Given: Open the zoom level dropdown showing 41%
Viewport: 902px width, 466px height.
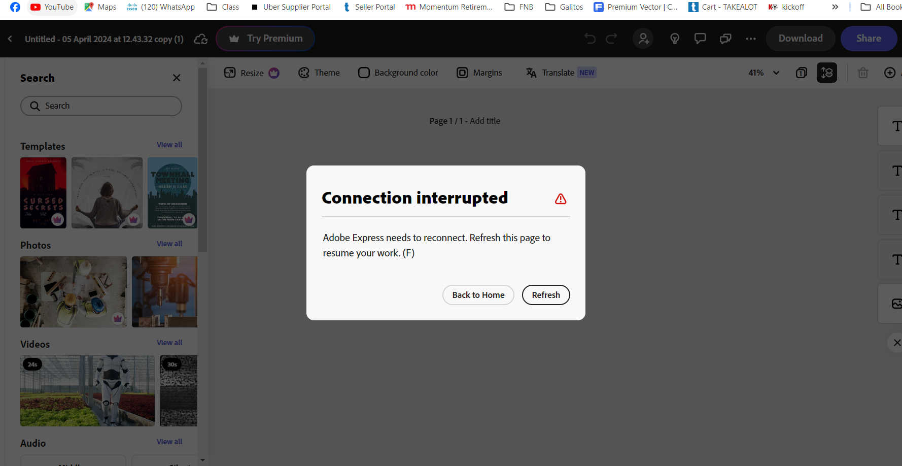Looking at the screenshot, I should point(764,73).
